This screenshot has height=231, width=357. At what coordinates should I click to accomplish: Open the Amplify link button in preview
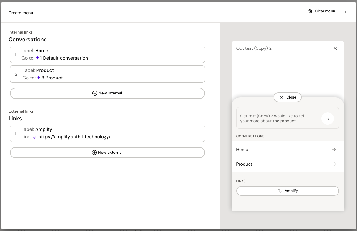point(287,191)
